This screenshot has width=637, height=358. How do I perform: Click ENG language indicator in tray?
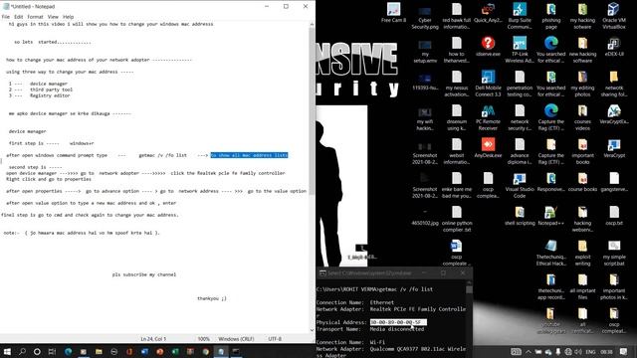[590, 351]
